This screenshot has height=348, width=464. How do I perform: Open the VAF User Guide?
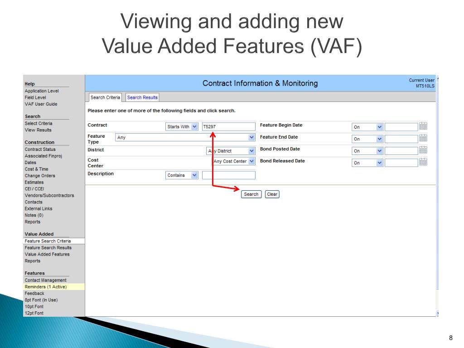[41, 104]
